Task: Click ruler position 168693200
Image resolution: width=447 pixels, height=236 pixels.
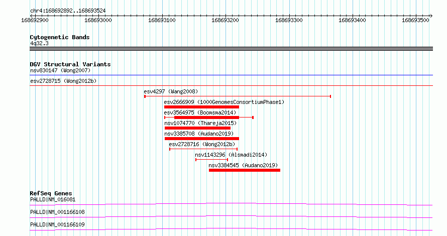Action: point(225,20)
